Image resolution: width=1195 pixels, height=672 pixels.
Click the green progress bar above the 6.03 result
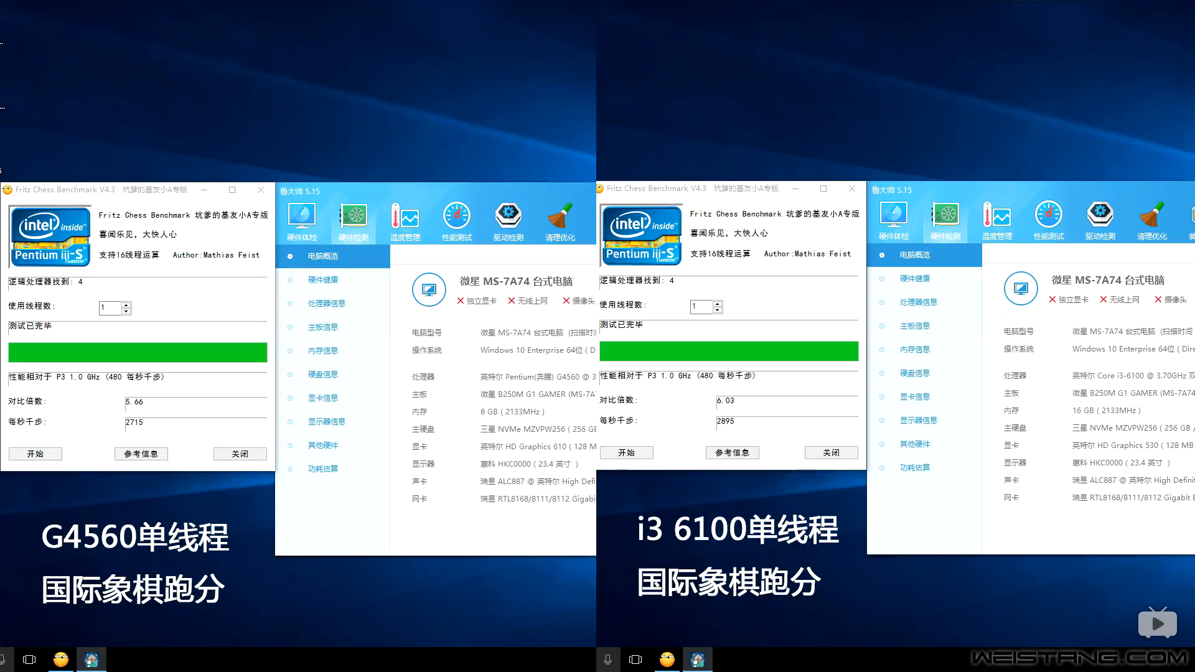(729, 351)
